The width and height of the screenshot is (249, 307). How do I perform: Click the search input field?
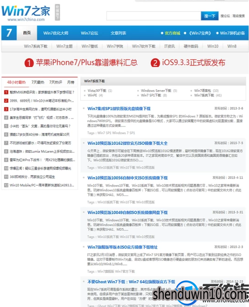tap(153, 16)
